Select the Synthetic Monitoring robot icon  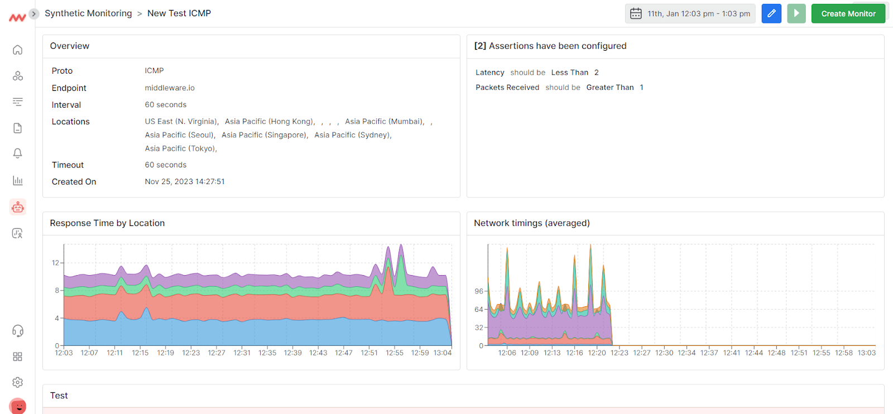(18, 207)
